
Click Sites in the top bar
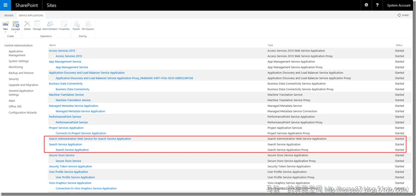pyautogui.click(x=51, y=5)
